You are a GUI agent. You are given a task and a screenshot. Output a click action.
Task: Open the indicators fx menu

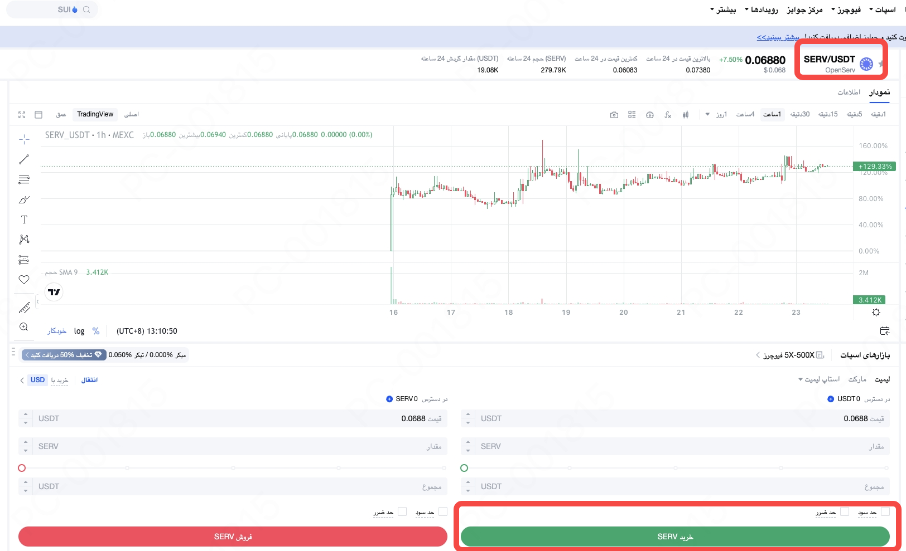pyautogui.click(x=668, y=115)
